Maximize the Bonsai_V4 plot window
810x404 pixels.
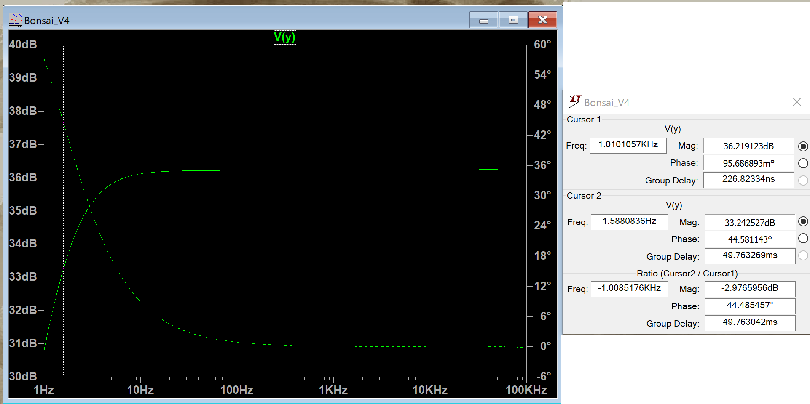click(513, 20)
